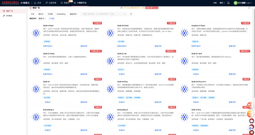This screenshot has width=255, height=135.
Task: Click the home icon beside 总览
Action: tap(35, 3)
